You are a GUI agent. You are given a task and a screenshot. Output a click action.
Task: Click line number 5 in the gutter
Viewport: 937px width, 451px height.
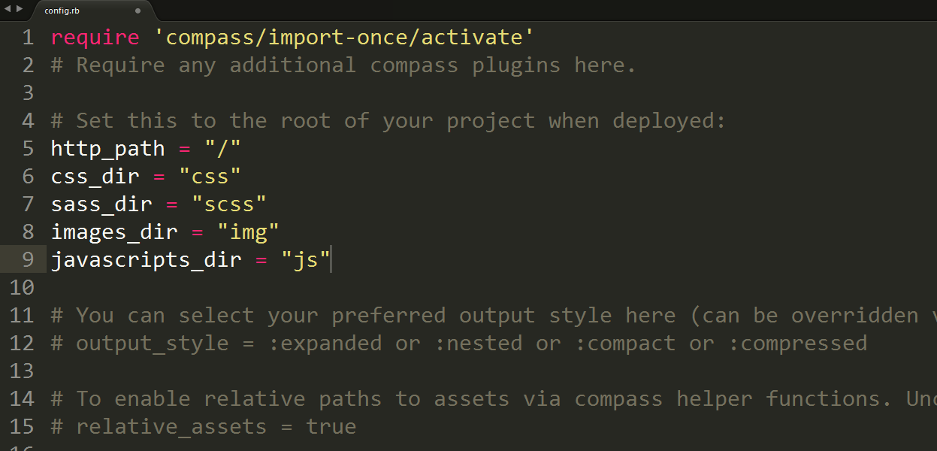click(27, 148)
